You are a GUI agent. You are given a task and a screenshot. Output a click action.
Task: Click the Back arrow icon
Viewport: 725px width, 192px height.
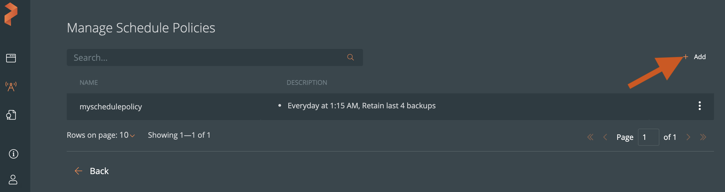[78, 171]
